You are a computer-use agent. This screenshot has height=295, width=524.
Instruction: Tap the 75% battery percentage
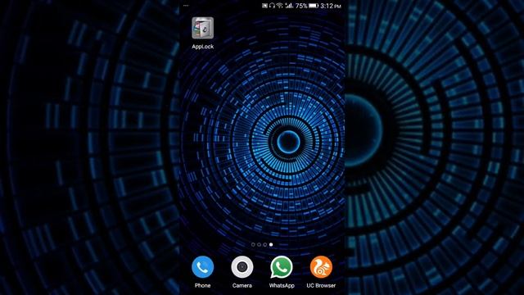[x=301, y=6]
